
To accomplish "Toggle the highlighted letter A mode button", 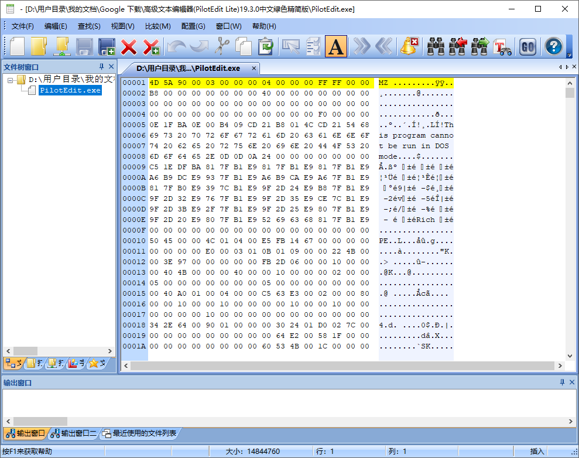I will (335, 46).
